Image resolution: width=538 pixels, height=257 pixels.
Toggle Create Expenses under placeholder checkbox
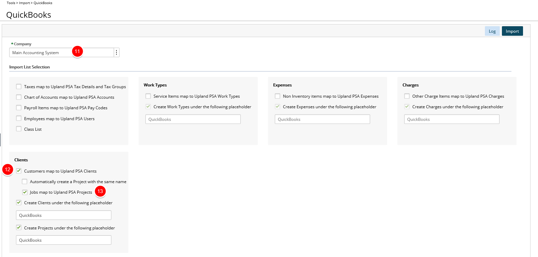[278, 107]
